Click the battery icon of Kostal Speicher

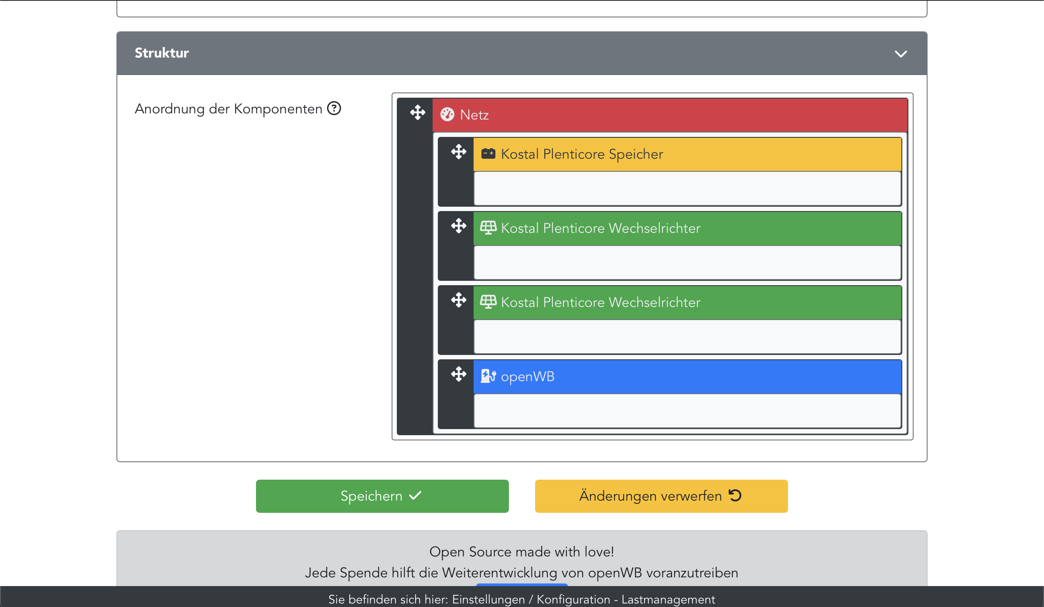tap(488, 153)
